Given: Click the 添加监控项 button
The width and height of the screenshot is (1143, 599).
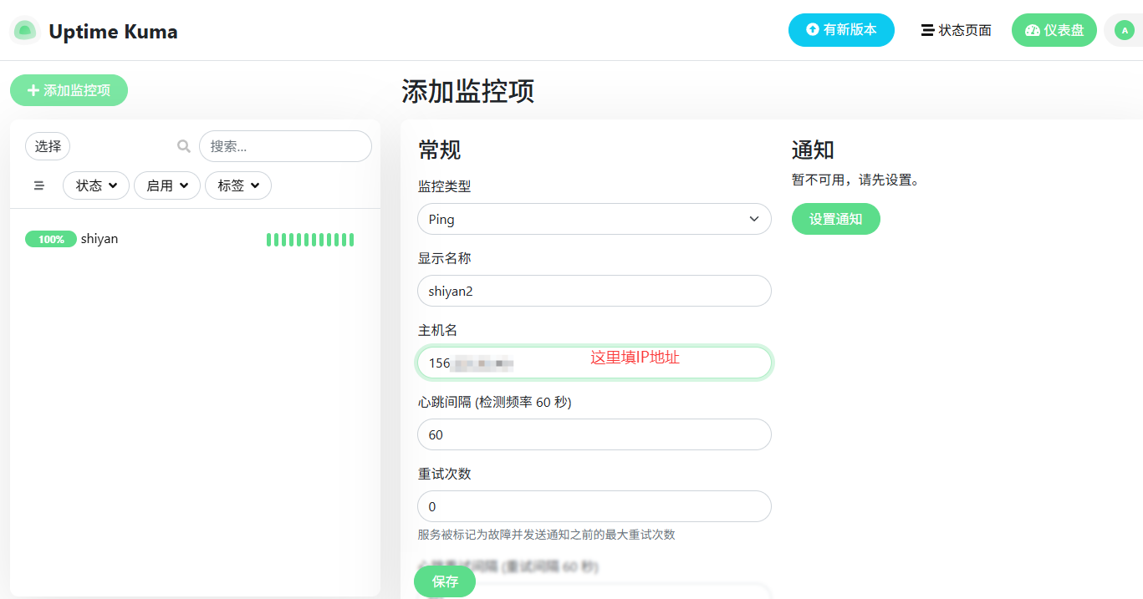Looking at the screenshot, I should (69, 90).
